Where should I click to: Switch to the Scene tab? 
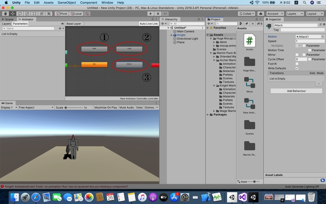click(8, 19)
